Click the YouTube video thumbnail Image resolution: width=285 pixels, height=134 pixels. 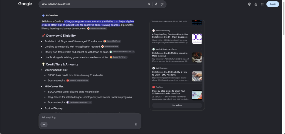pos(197,95)
